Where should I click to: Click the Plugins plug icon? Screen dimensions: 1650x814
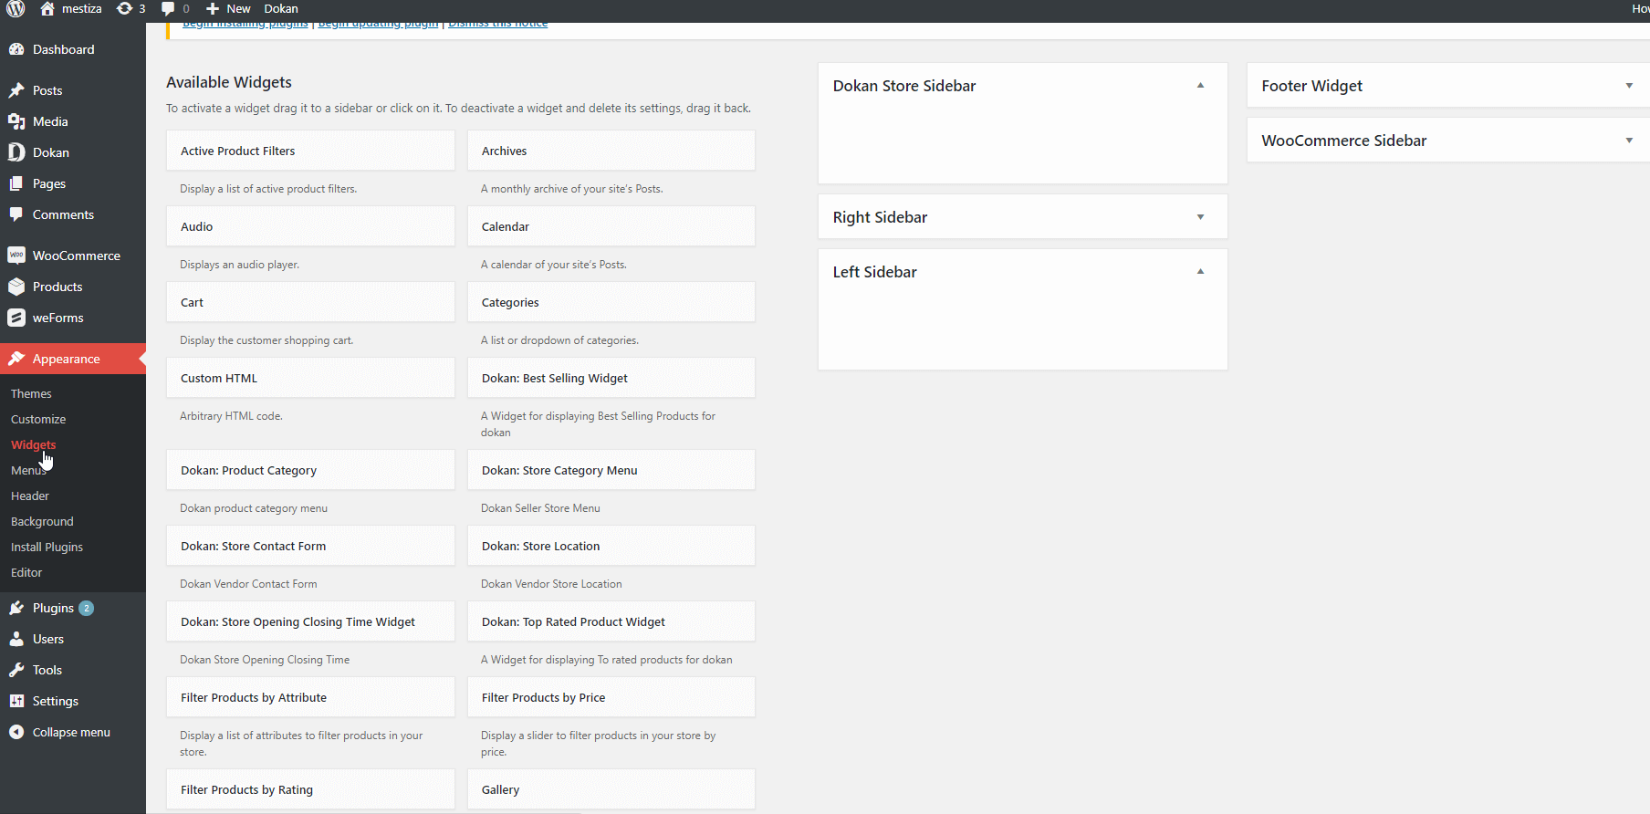16,608
